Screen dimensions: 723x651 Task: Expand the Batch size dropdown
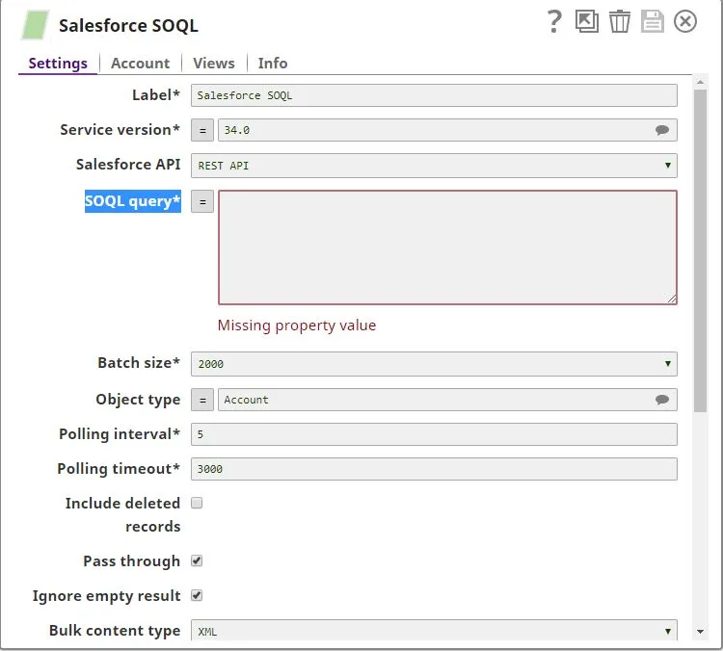click(x=434, y=364)
